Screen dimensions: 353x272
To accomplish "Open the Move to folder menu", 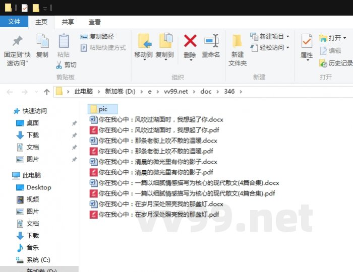I will click(x=144, y=47).
